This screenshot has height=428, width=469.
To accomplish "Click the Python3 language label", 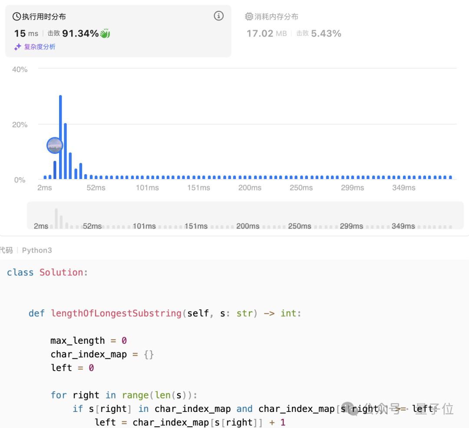I will pyautogui.click(x=37, y=250).
